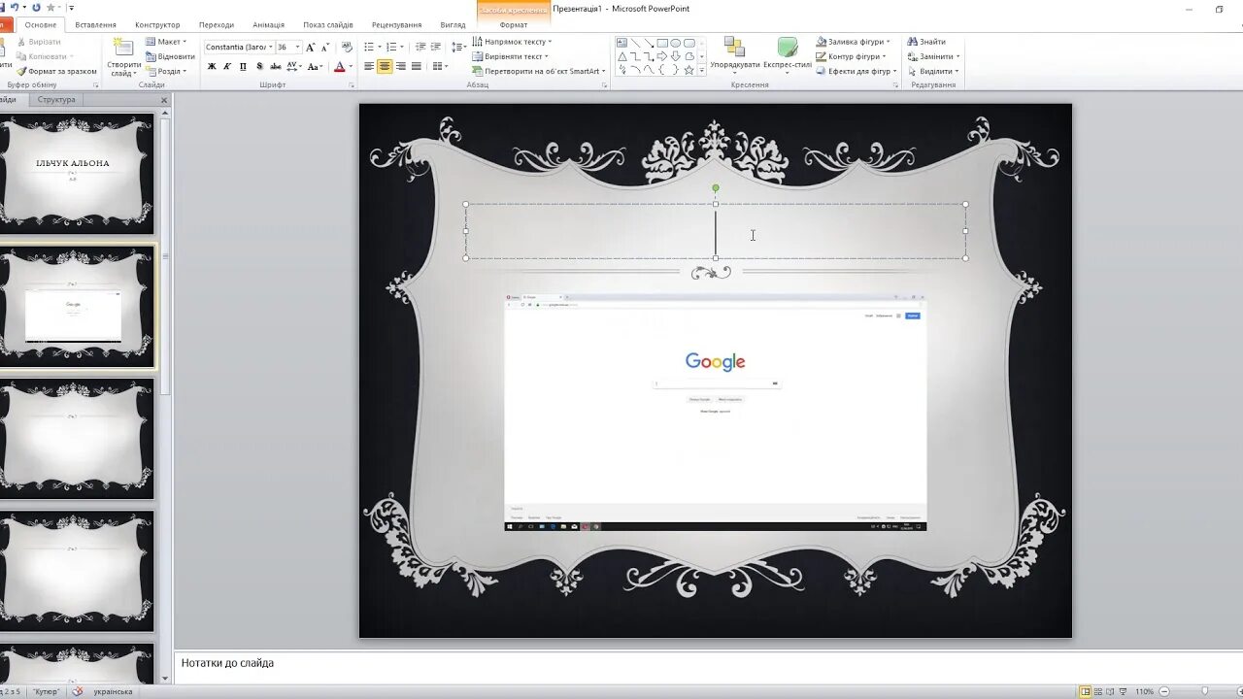This screenshot has width=1243, height=699.
Task: Open Контур фігури shape outline dropdown
Action: [851, 56]
